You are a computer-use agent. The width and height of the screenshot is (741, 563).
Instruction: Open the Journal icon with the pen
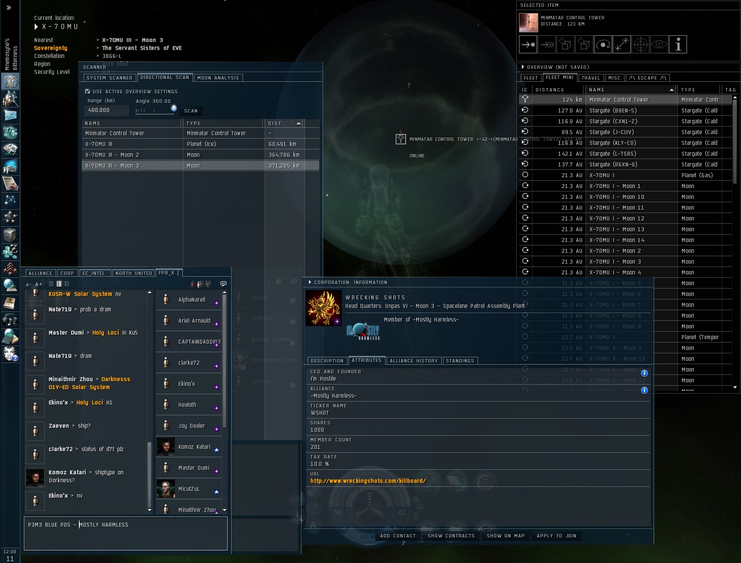pyautogui.click(x=10, y=184)
